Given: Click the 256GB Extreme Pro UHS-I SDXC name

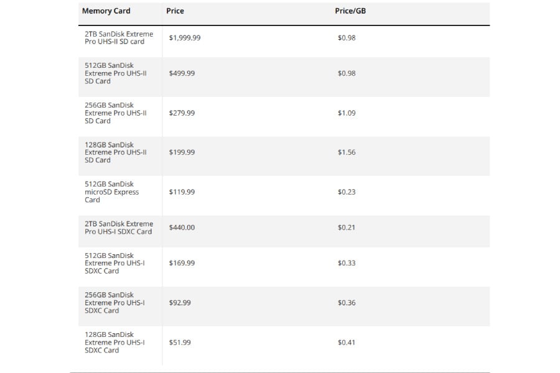Looking at the screenshot, I should (115, 303).
